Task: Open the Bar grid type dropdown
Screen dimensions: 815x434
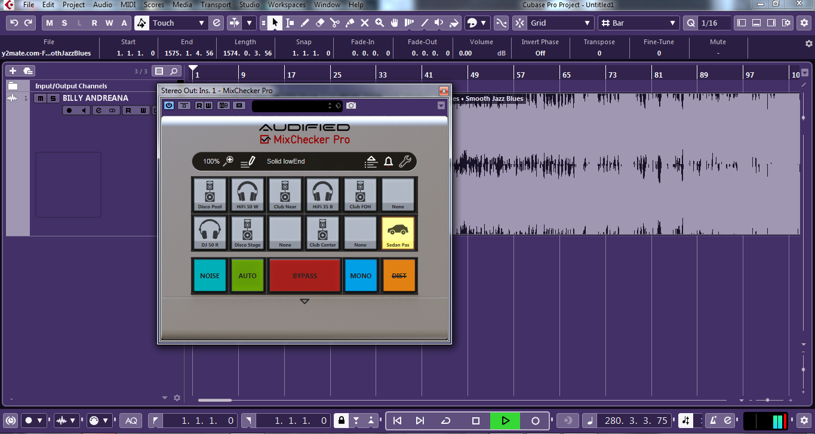Action: point(638,23)
